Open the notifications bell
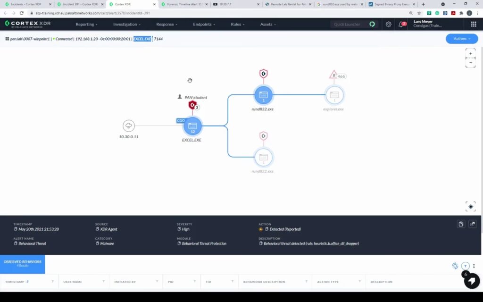 (401, 24)
